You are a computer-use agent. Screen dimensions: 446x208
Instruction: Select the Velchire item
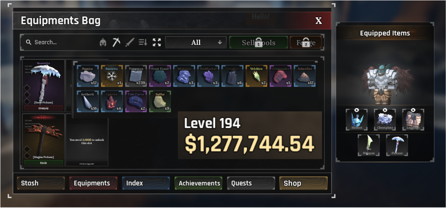(257, 76)
